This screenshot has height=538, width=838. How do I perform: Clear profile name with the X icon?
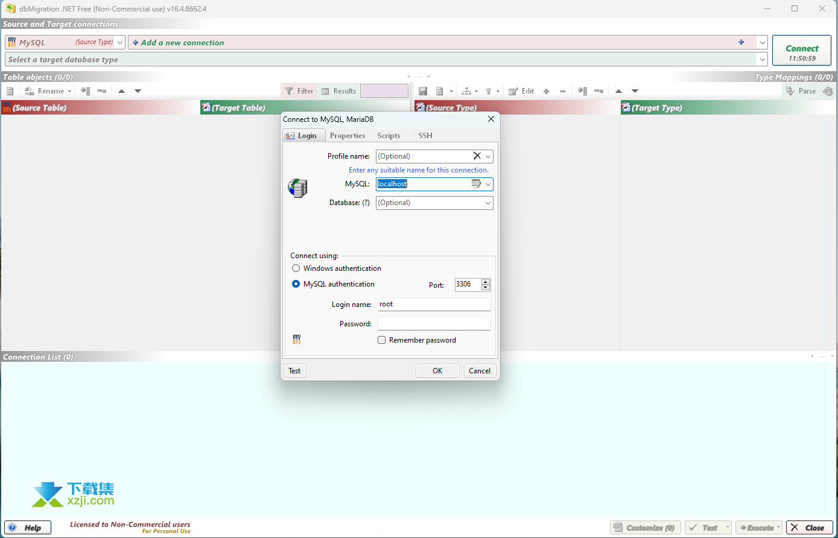click(x=477, y=156)
